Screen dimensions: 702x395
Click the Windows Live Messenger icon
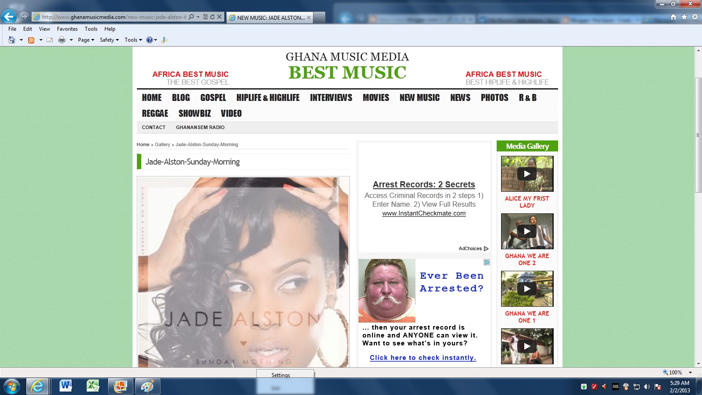[x=164, y=40]
